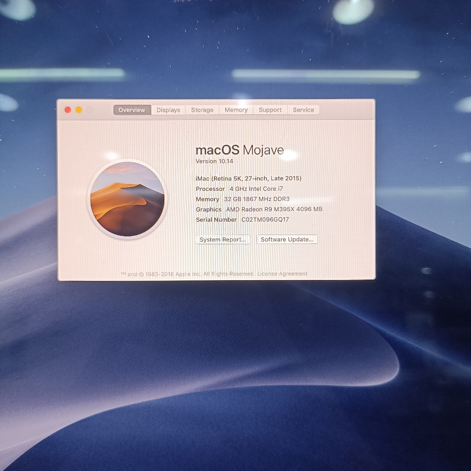Viewport: 471px width, 471px height.
Task: Select the Storage tab
Action: click(202, 110)
